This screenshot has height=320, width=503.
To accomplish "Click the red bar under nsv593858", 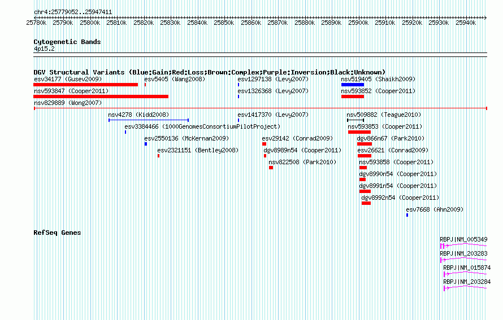I will click(x=363, y=168).
